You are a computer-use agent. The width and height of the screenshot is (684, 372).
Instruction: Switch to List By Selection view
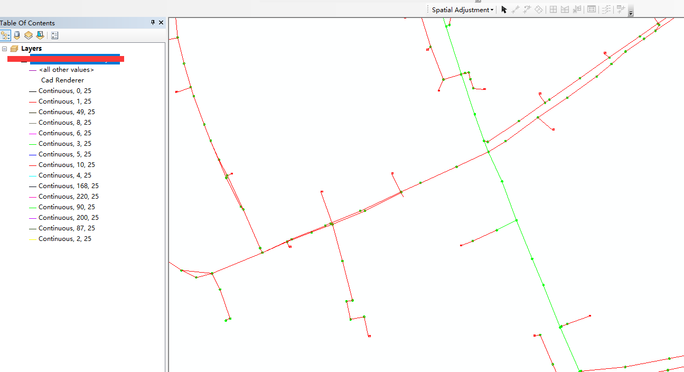point(40,35)
